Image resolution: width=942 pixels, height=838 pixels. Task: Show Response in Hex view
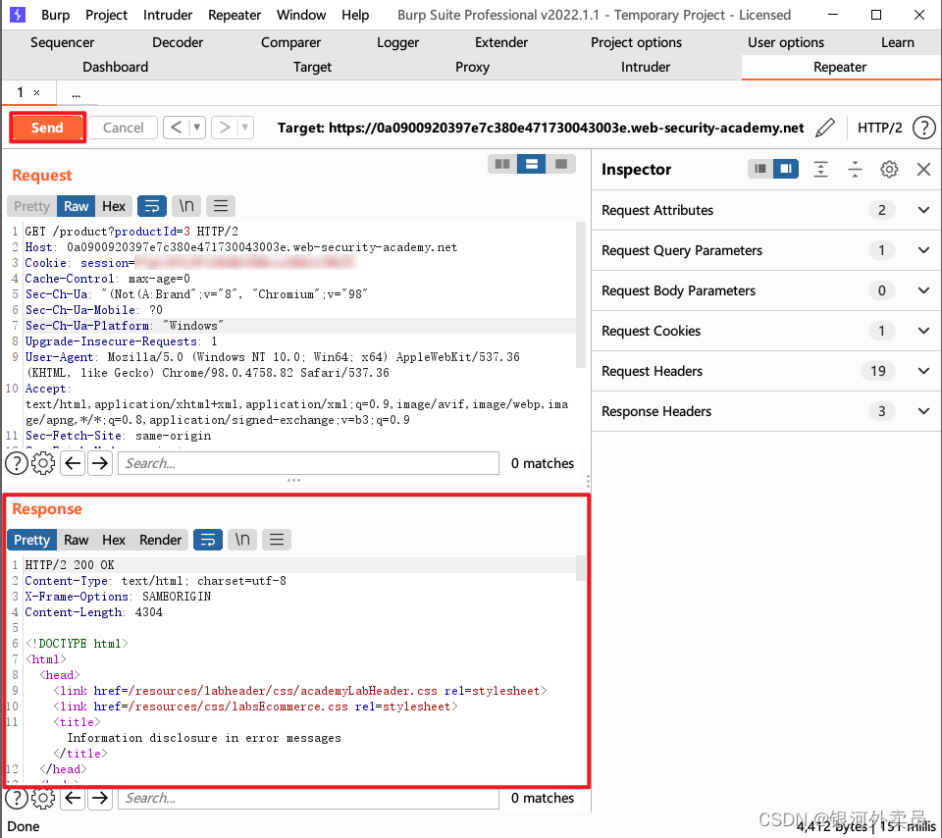(114, 540)
